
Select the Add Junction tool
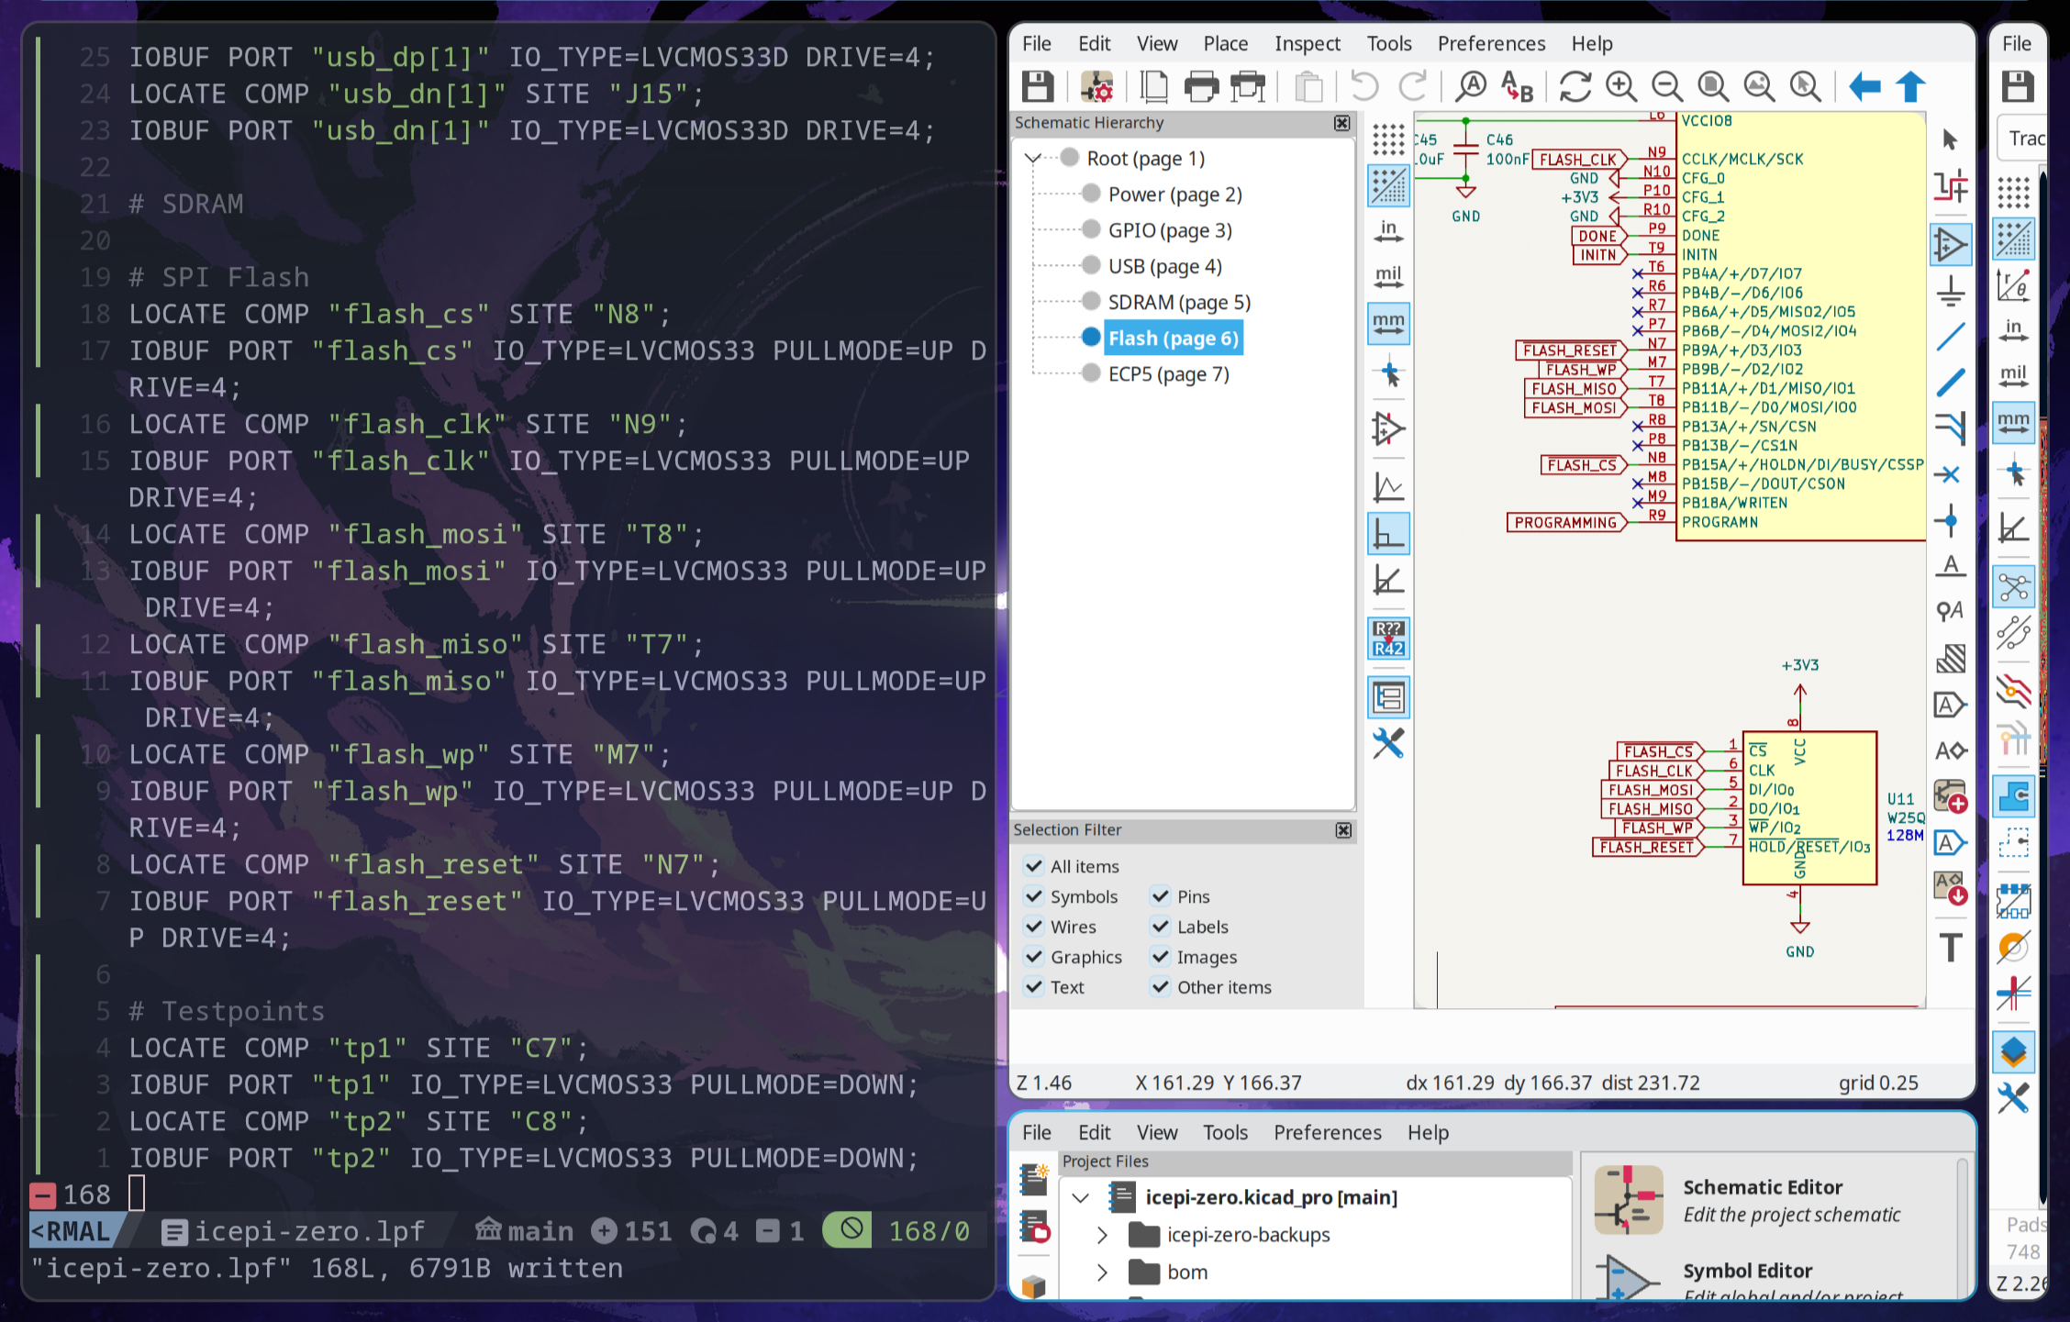(1951, 521)
